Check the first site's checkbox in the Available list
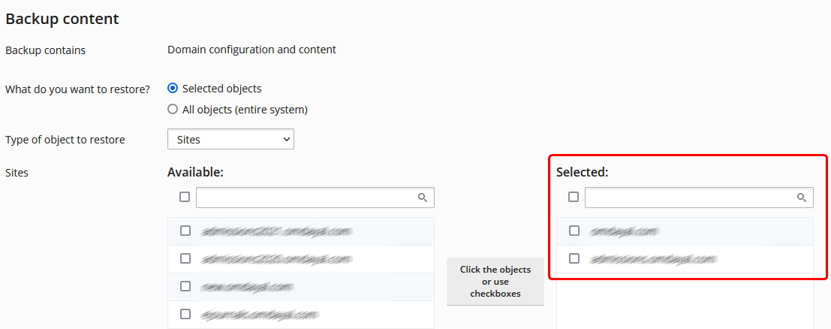The height and width of the screenshot is (329, 831). [185, 231]
